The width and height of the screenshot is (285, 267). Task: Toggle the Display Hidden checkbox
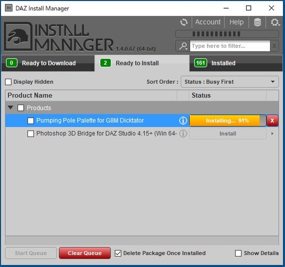coord(8,82)
